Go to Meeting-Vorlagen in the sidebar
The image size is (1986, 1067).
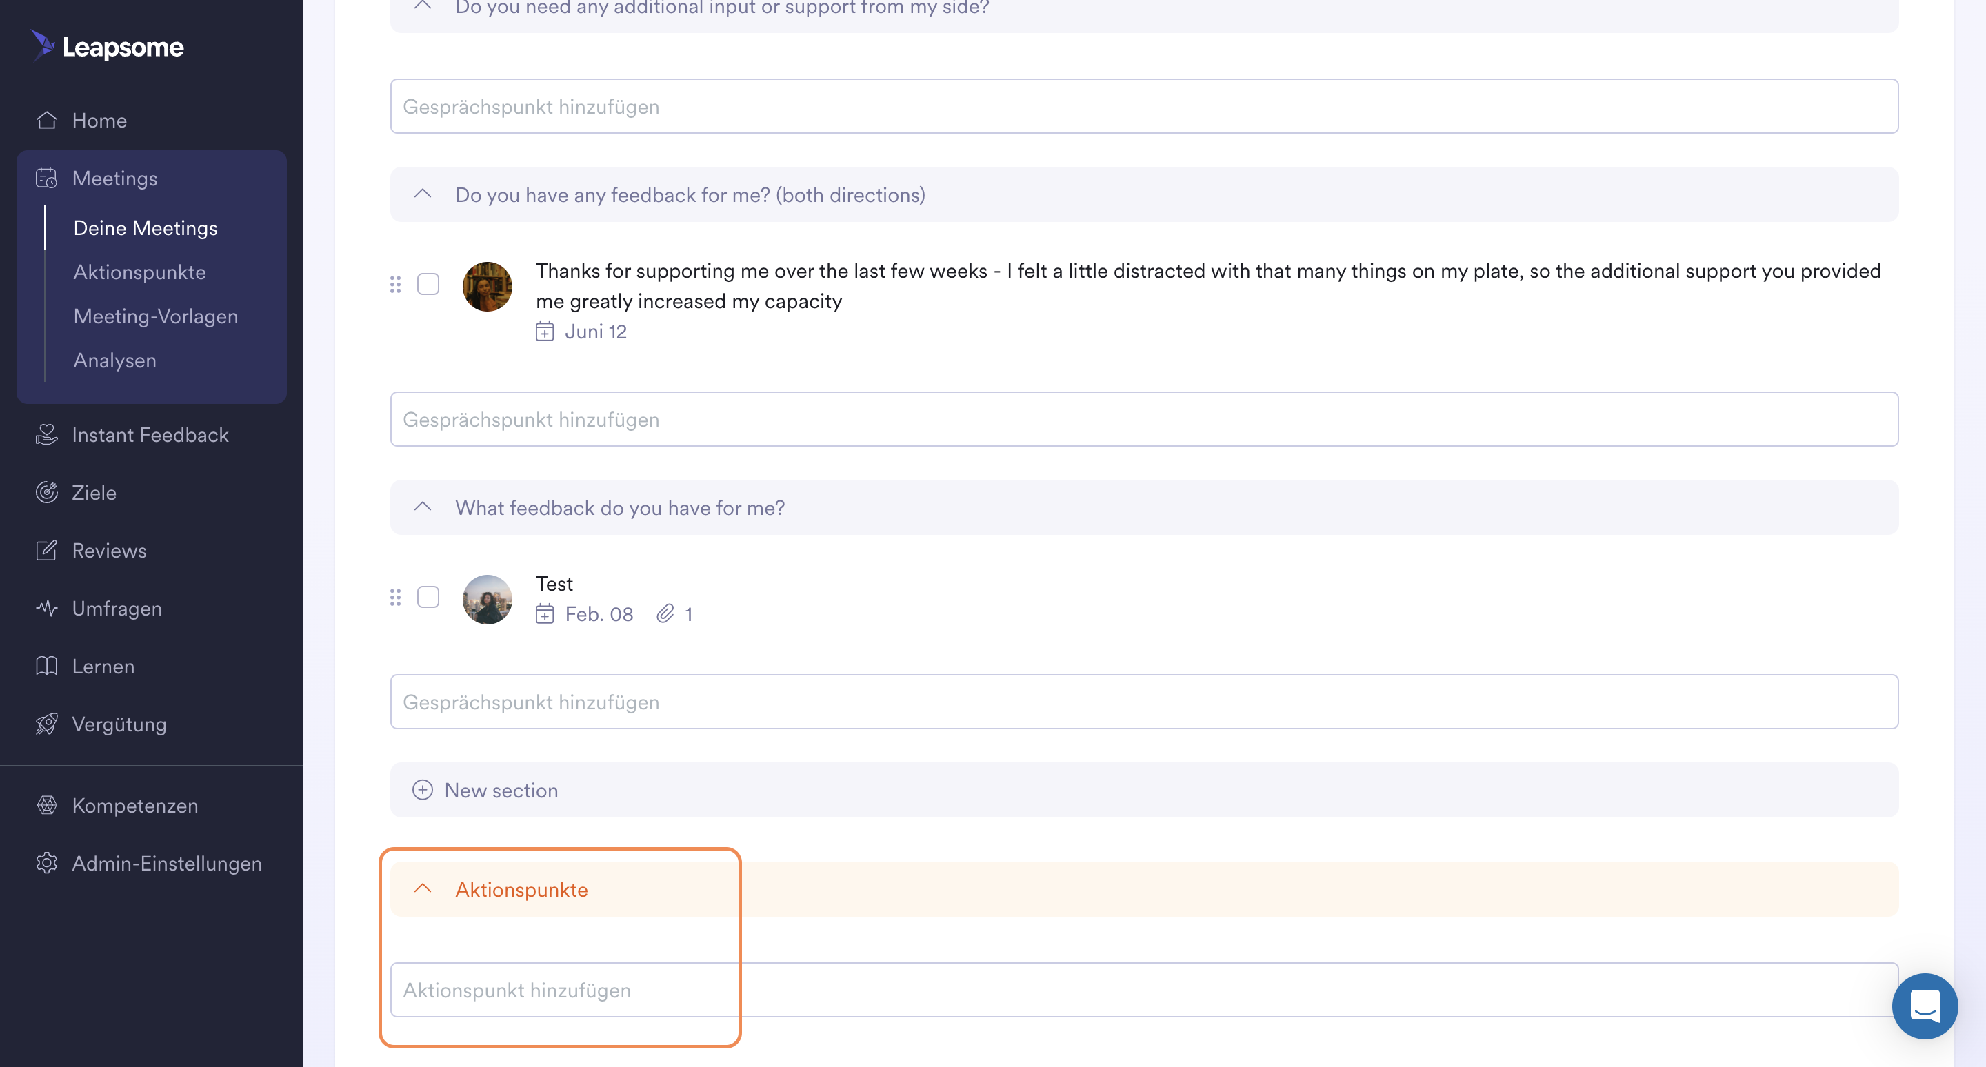click(x=156, y=316)
